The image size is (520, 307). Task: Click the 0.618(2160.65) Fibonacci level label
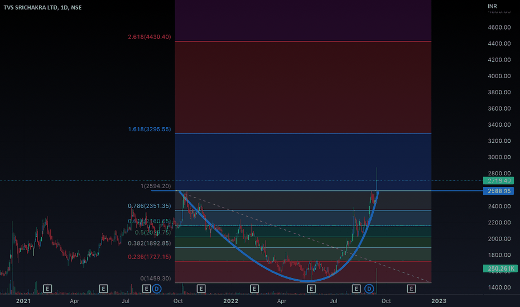click(x=150, y=222)
